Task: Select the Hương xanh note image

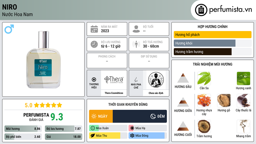Action: pos(243,78)
